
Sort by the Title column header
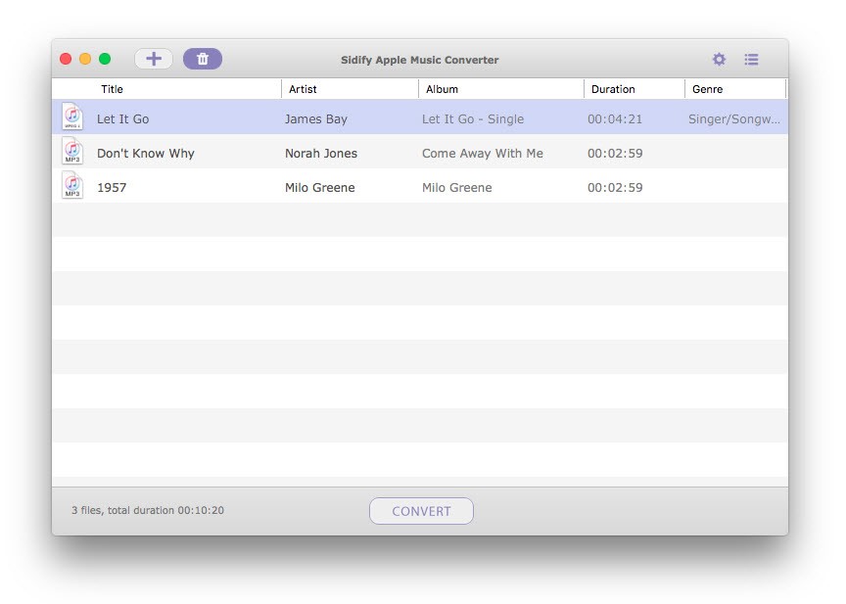(112, 89)
